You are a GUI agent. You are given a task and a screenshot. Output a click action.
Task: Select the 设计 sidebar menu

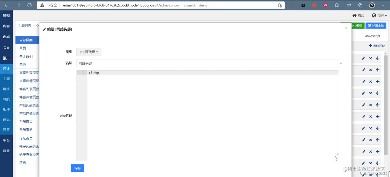6,69
